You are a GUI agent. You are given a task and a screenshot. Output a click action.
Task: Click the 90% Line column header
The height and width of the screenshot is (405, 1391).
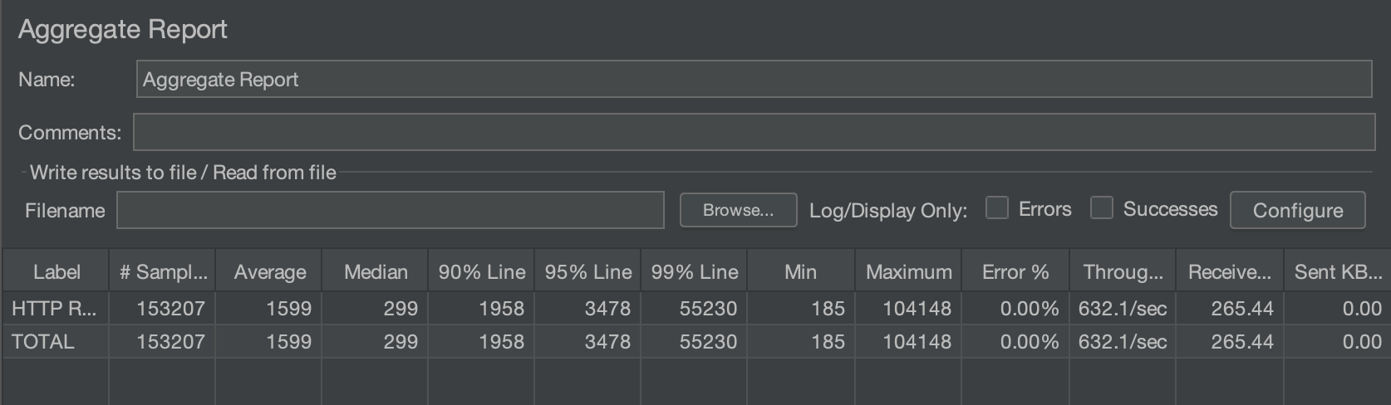(x=482, y=271)
